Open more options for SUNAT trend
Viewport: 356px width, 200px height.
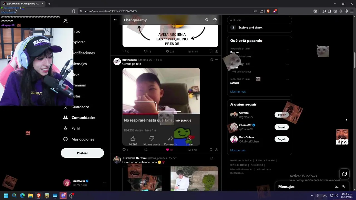point(287,79)
